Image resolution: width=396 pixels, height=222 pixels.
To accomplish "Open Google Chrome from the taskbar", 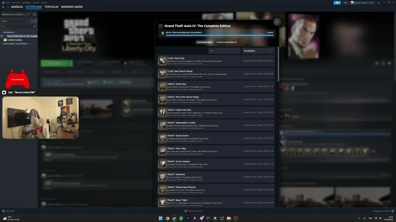I will tap(167, 218).
